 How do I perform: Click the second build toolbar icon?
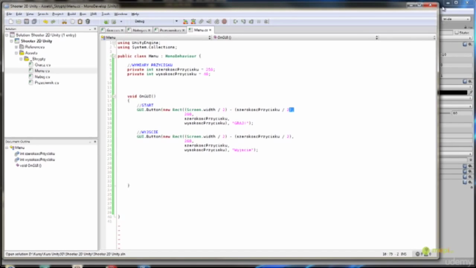[114, 22]
